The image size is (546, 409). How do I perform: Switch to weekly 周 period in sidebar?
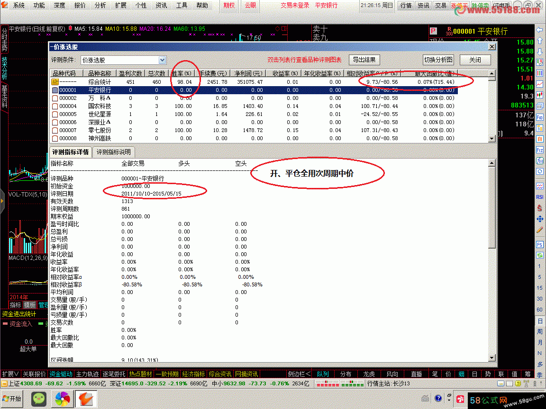539,331
